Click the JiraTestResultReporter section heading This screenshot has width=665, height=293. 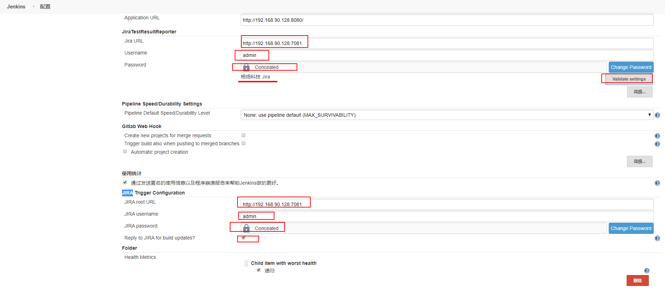click(149, 32)
